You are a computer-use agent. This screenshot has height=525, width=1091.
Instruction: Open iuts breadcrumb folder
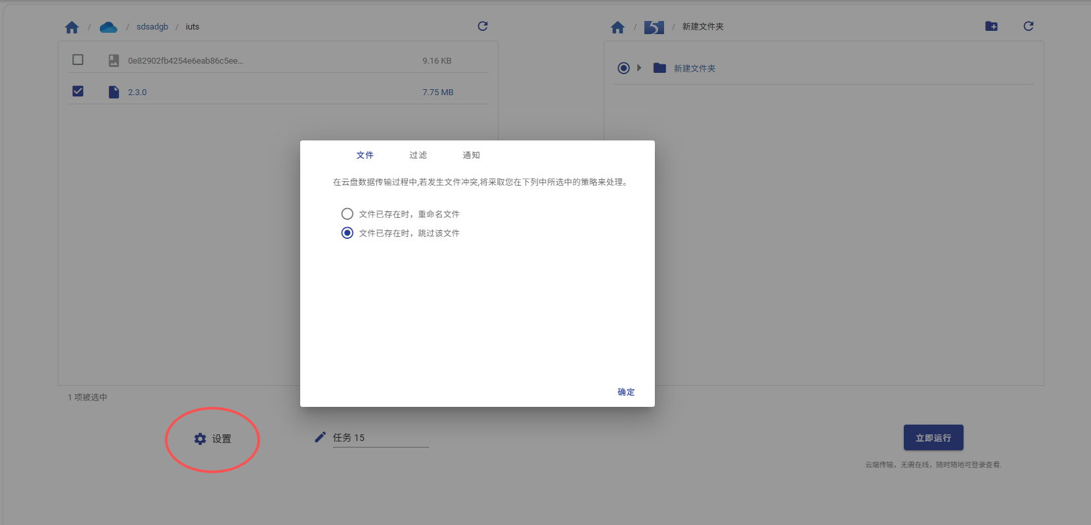[x=192, y=27]
